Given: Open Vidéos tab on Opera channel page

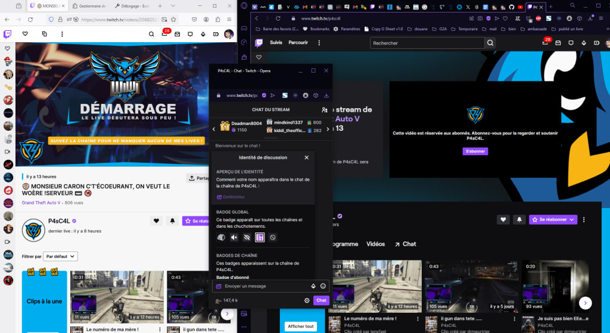Looking at the screenshot, I should 375,244.
